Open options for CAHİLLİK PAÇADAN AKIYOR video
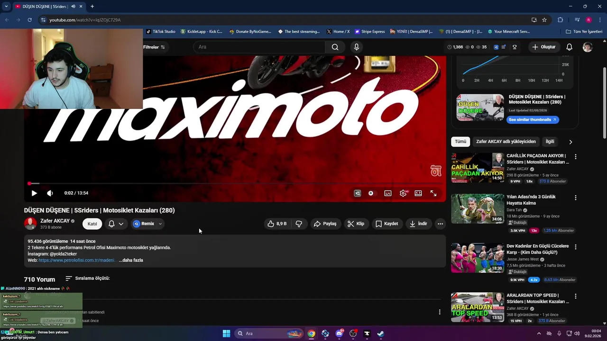Screen dimensions: 607x341 pos(576,156)
